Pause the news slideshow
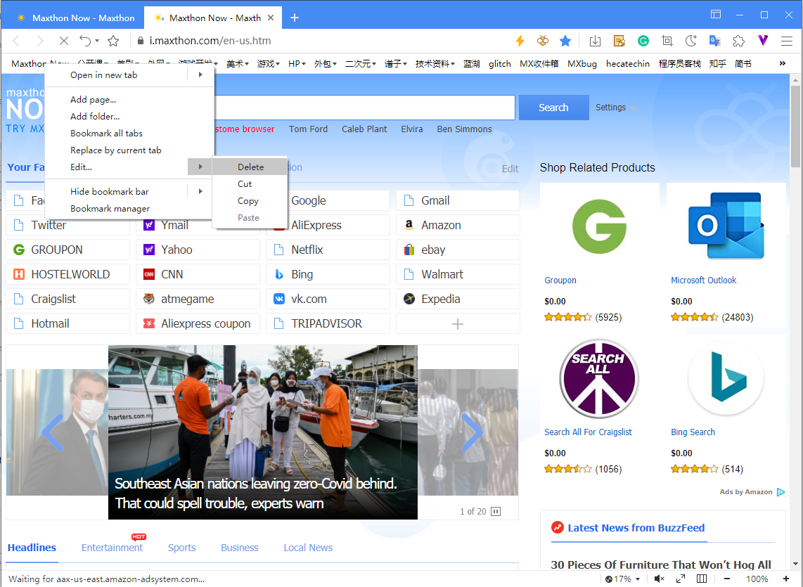The image size is (803, 587). point(496,511)
